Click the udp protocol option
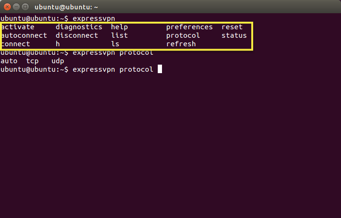 coord(58,61)
